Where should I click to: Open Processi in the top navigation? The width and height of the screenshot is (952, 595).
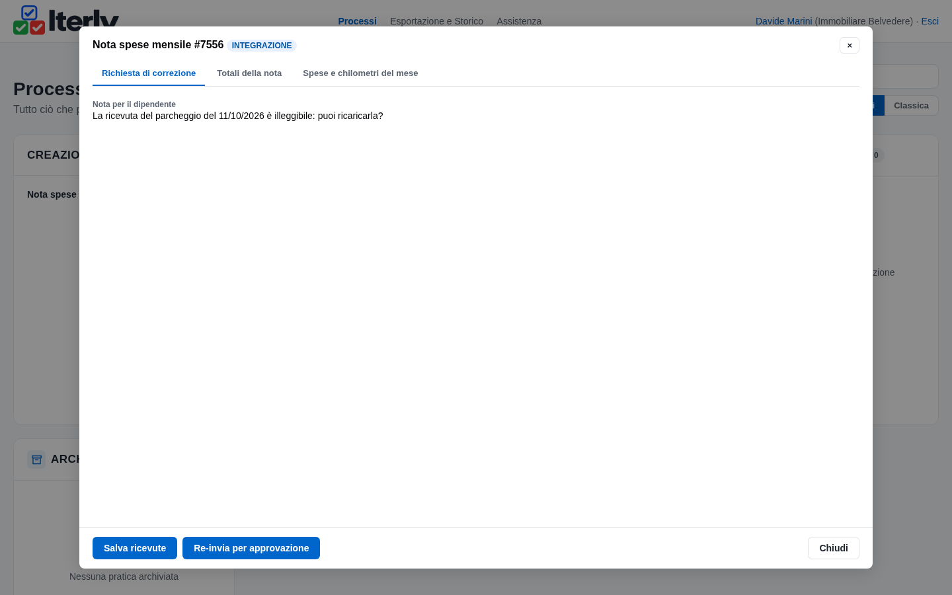coord(357,21)
